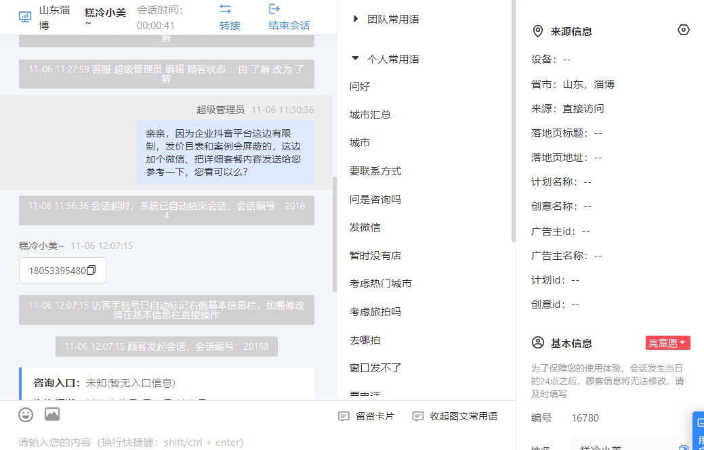Screen dimensions: 704x450
Task: Click the 落地页标题 row
Action: click(566, 133)
